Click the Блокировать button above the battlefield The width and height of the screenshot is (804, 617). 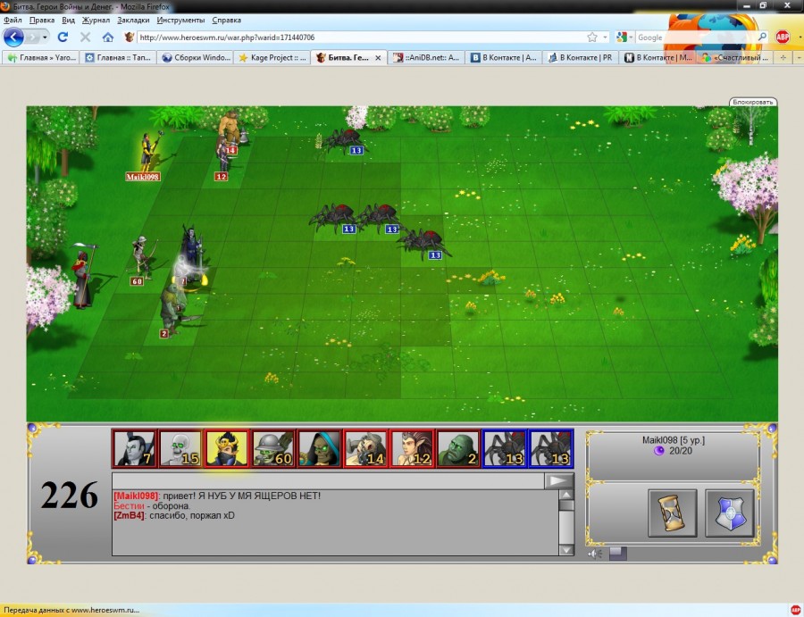[x=752, y=102]
